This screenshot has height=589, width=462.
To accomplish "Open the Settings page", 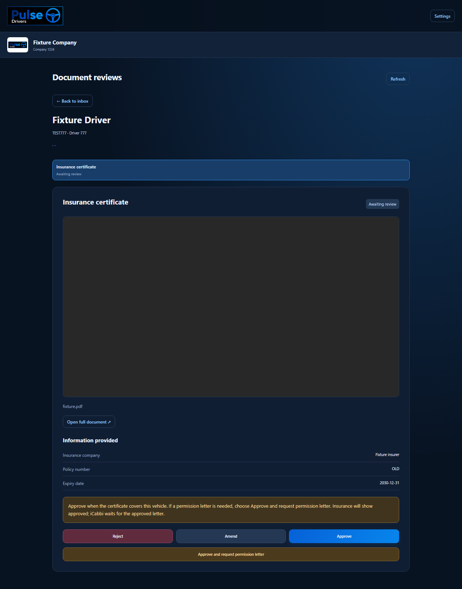I will point(442,16).
